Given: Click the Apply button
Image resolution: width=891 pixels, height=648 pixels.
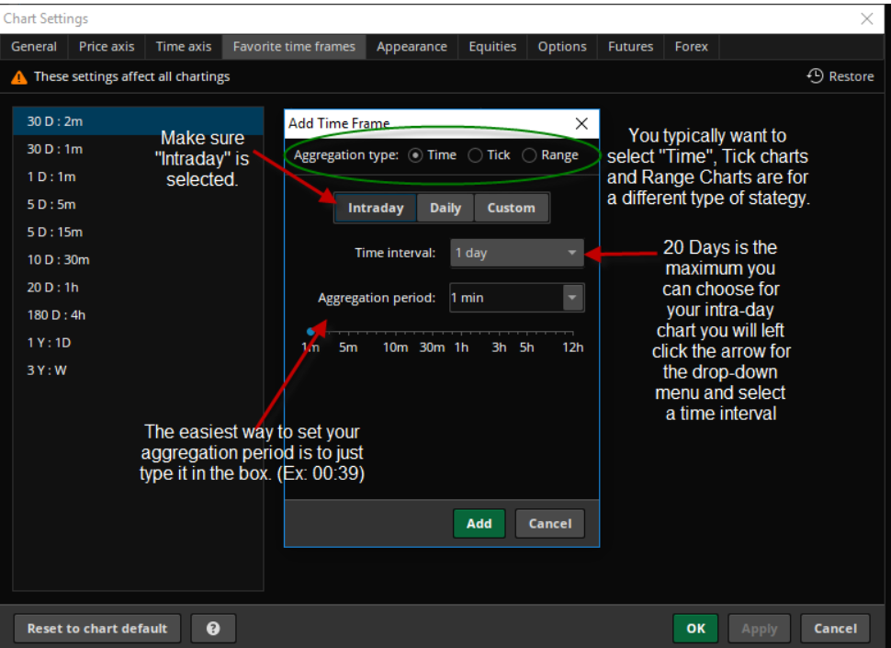Looking at the screenshot, I should 759,628.
